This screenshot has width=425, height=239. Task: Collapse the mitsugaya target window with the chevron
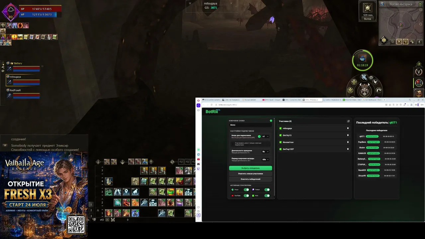click(190, 3)
